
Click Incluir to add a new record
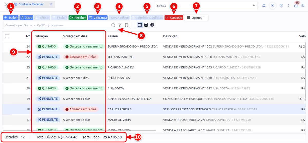pos(11,18)
